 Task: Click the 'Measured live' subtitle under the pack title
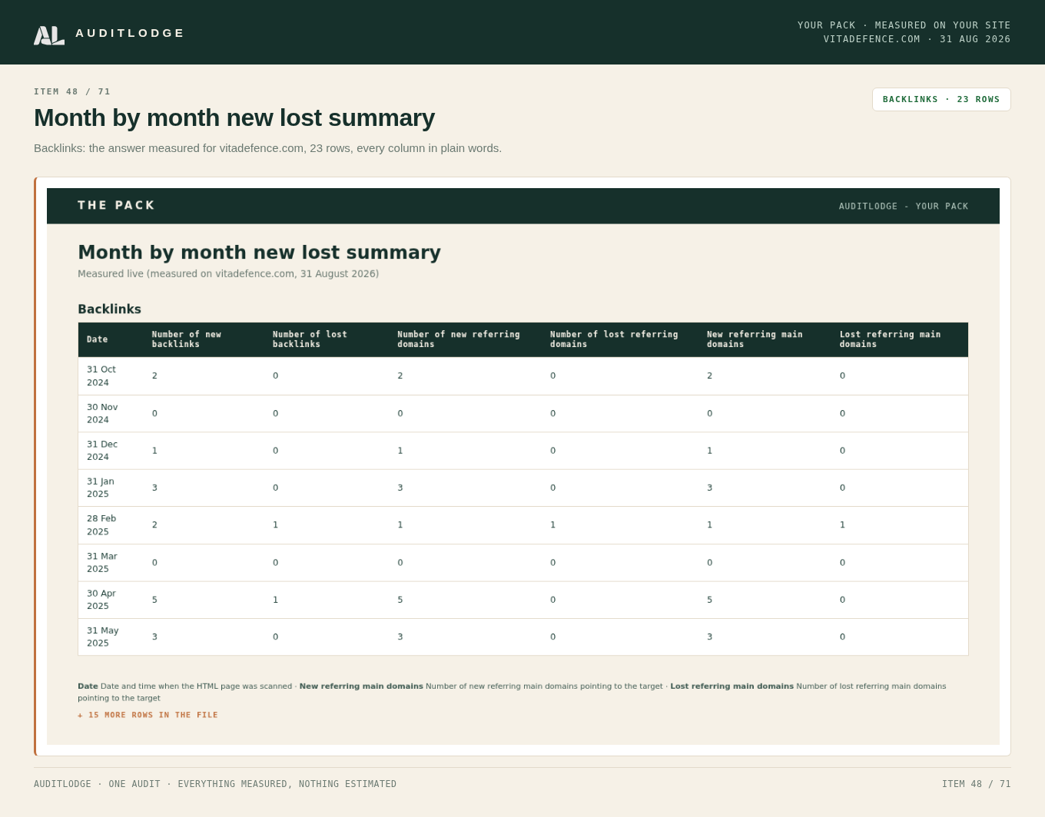[x=228, y=274]
